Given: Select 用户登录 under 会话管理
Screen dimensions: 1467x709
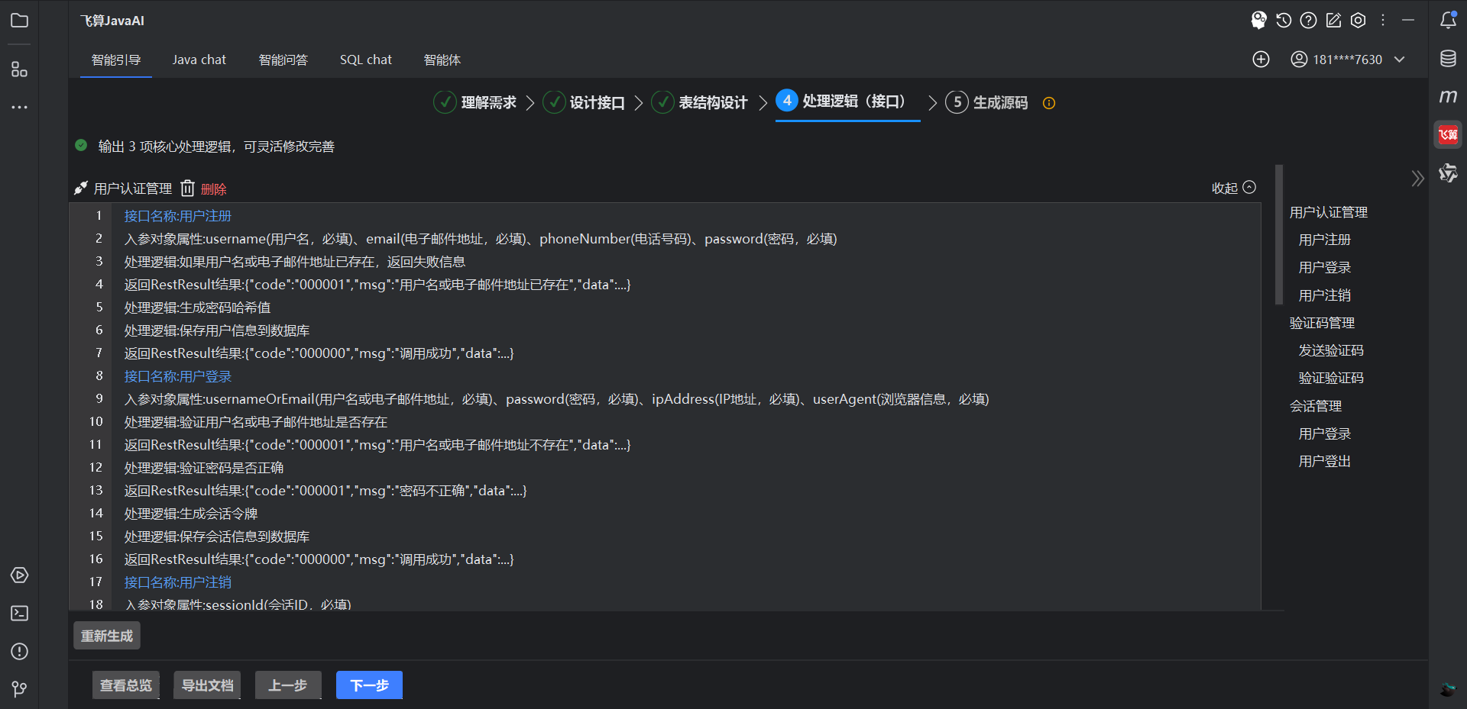Looking at the screenshot, I should (x=1325, y=433).
